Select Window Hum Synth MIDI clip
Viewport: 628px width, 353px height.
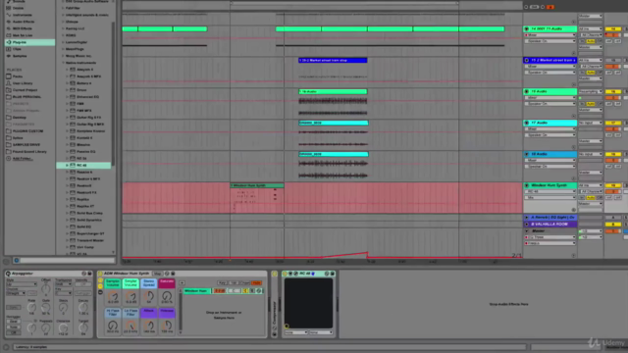(257, 185)
